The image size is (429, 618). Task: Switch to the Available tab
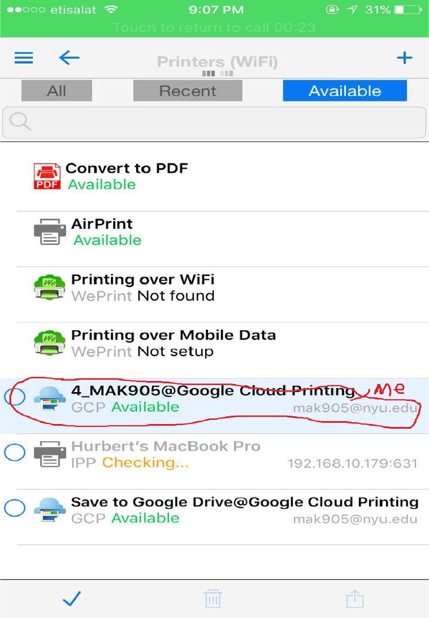pyautogui.click(x=345, y=91)
